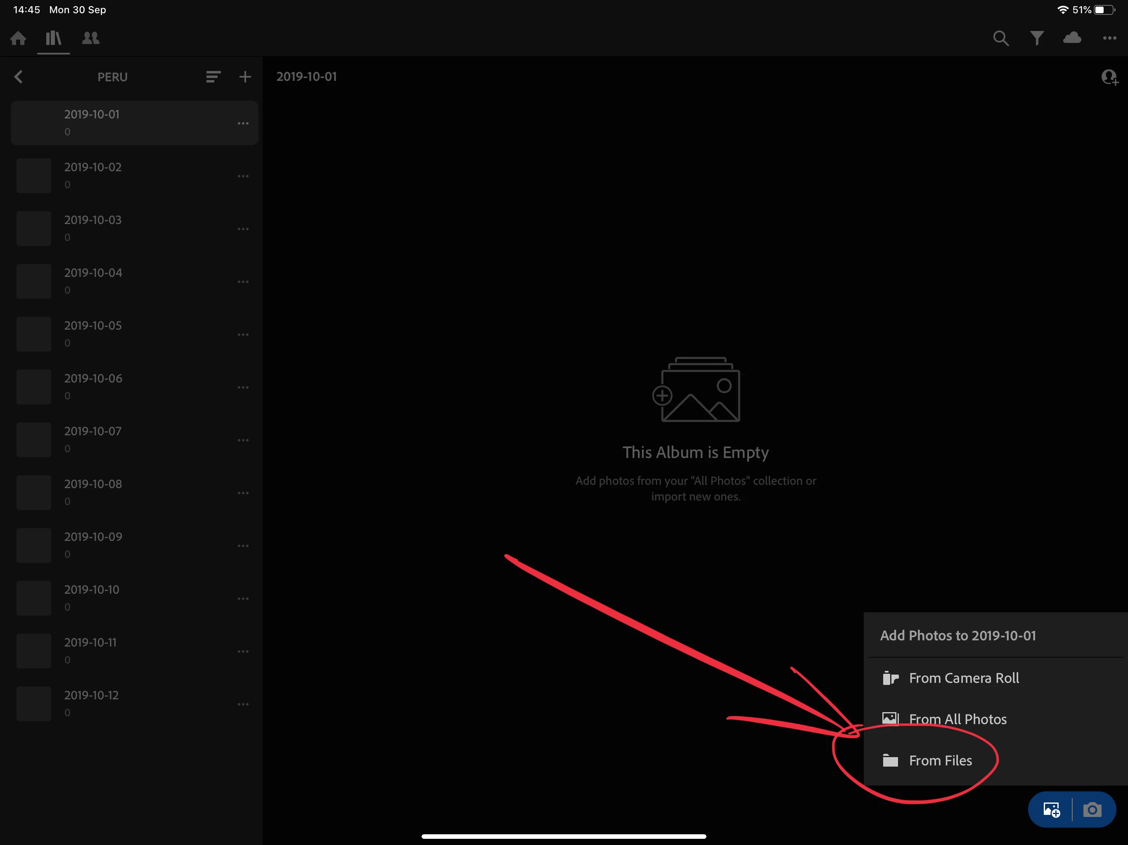Open the Library view icon
The height and width of the screenshot is (845, 1128).
[x=54, y=38]
